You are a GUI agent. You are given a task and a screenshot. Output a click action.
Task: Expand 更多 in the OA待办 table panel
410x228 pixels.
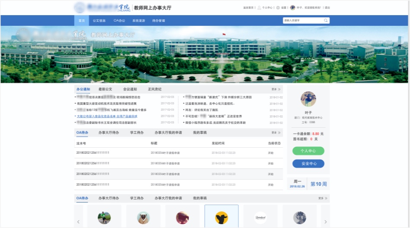click(x=276, y=133)
